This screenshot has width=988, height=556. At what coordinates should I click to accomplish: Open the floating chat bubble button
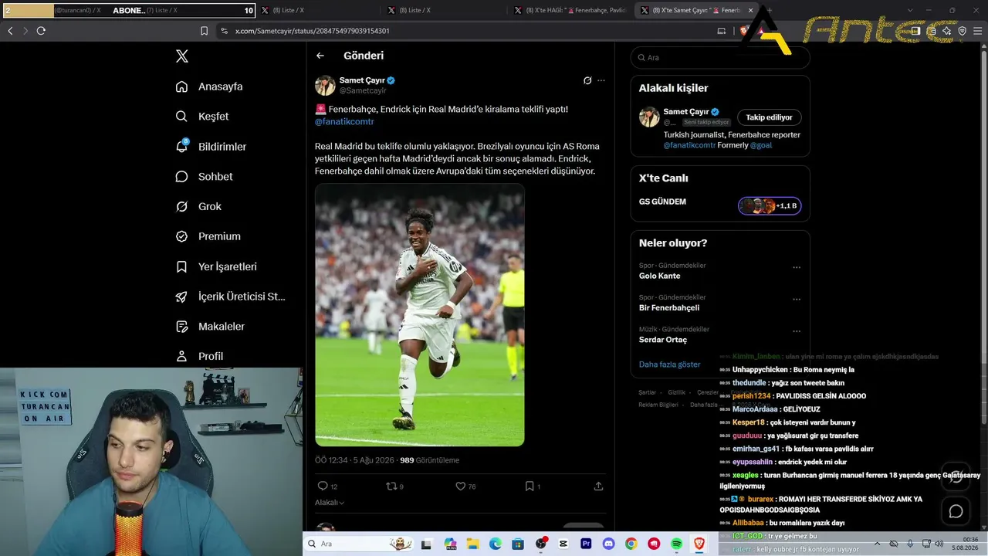pyautogui.click(x=956, y=511)
